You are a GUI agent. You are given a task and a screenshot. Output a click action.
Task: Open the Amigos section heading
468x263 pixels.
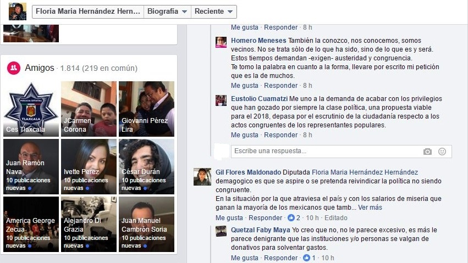coord(40,68)
